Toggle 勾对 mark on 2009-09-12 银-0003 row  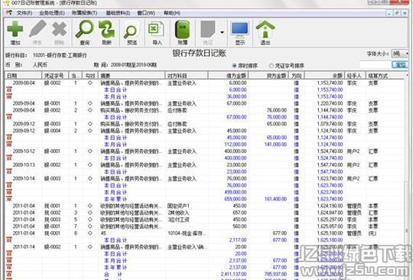click(x=90, y=124)
